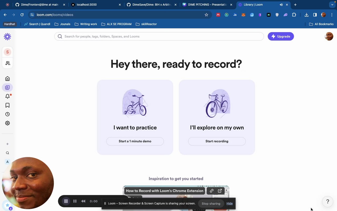Click the plus icon in the sidebar

click(7, 144)
